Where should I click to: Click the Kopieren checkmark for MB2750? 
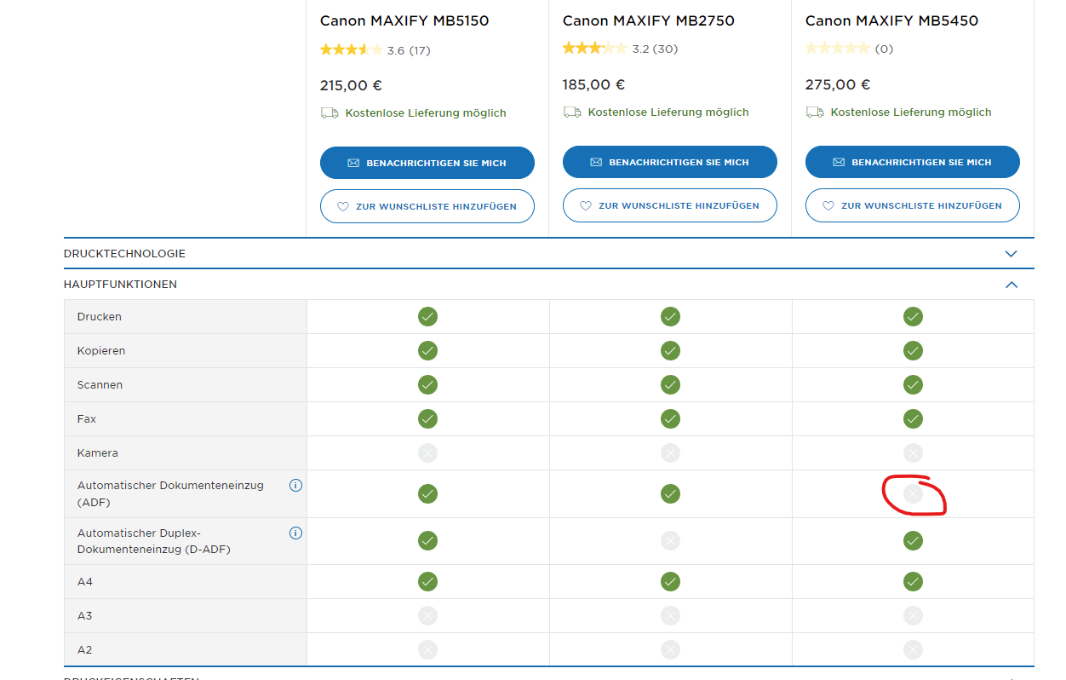click(x=670, y=351)
